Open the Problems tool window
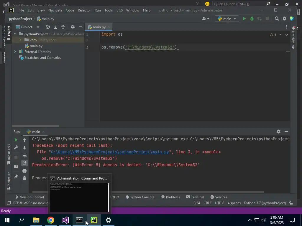 pyautogui.click(x=171, y=197)
